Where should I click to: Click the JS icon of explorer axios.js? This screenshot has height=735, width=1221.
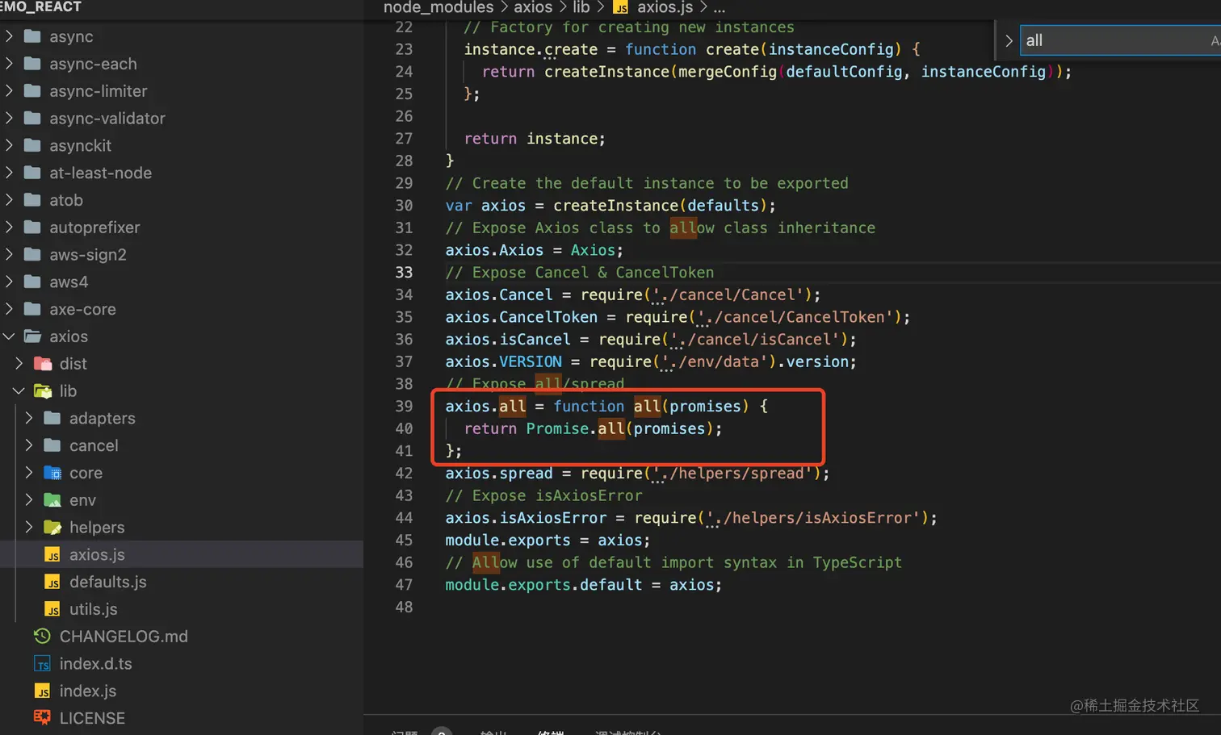(x=52, y=555)
